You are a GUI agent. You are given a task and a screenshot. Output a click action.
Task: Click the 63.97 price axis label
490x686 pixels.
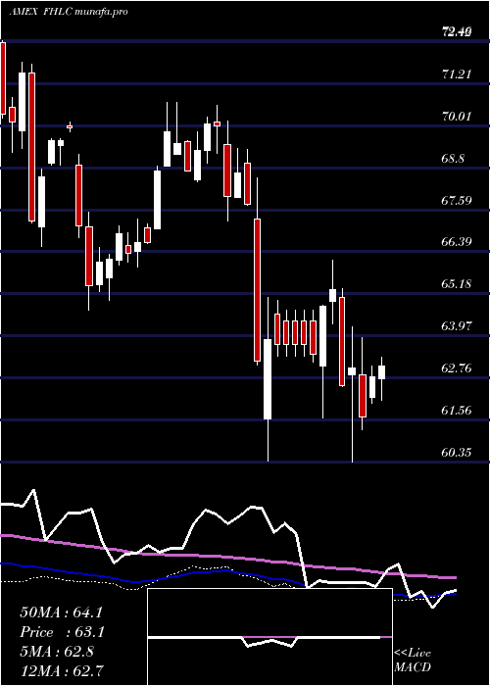tap(457, 326)
